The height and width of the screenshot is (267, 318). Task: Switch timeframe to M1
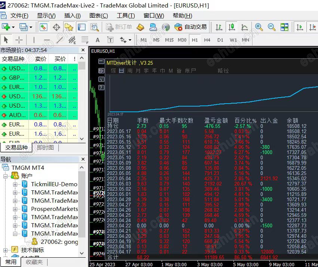click(x=144, y=40)
